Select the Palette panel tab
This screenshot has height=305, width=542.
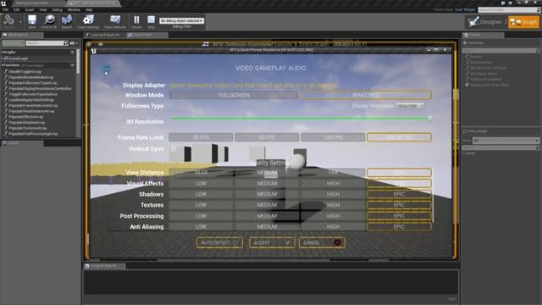(x=483, y=35)
